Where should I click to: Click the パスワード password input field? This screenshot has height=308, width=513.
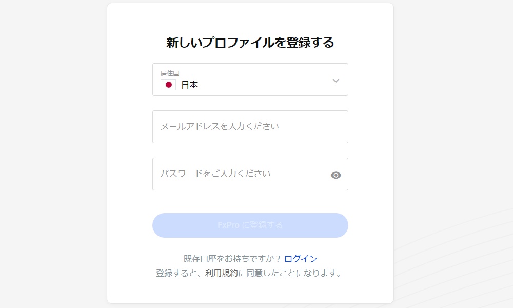tap(241, 174)
